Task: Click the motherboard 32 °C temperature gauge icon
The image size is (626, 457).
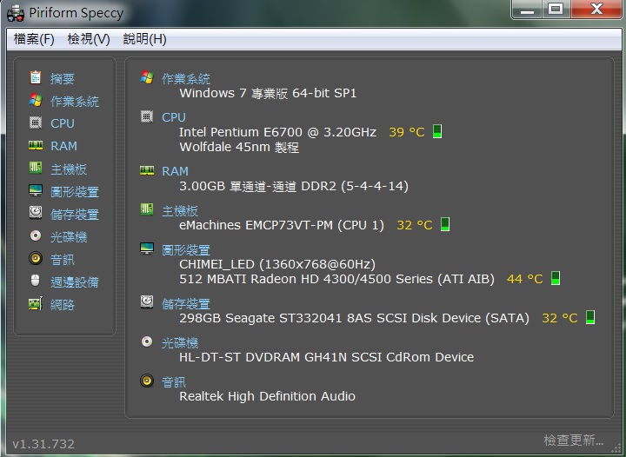Action: click(x=445, y=224)
